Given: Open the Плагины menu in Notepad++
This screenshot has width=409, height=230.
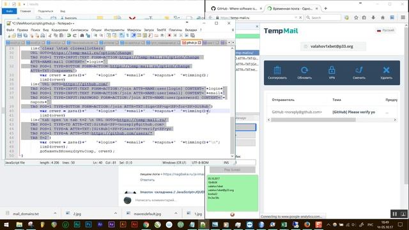Looking at the screenshot, I should 175,30.
